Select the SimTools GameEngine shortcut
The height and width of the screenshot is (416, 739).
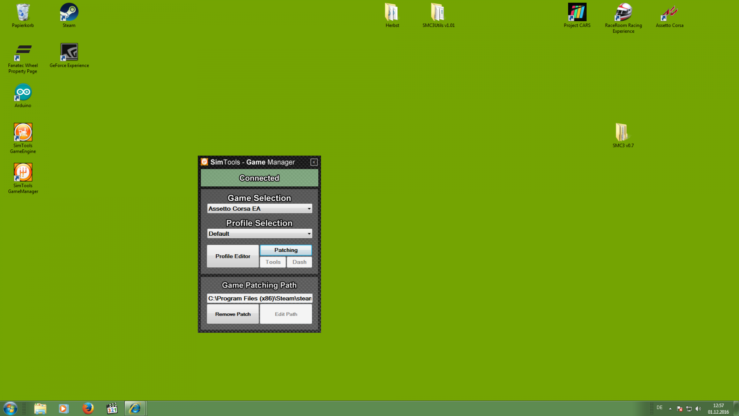23,138
